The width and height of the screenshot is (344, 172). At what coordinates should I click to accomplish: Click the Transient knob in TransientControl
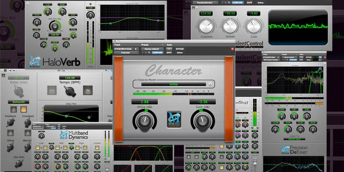coord(206,26)
